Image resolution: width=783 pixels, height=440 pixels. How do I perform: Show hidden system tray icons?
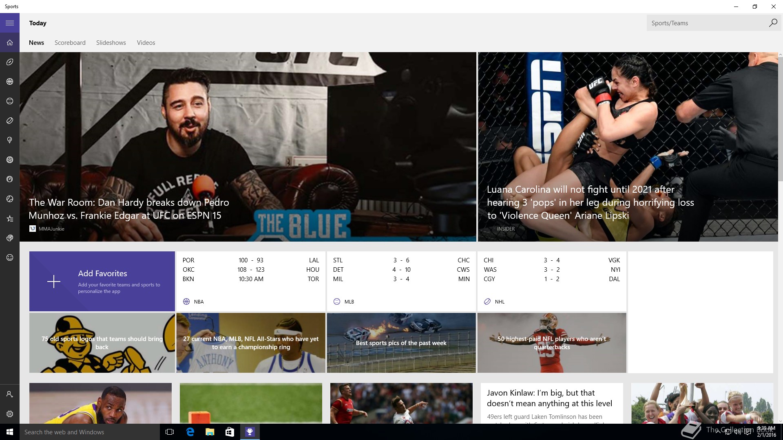tap(718, 432)
